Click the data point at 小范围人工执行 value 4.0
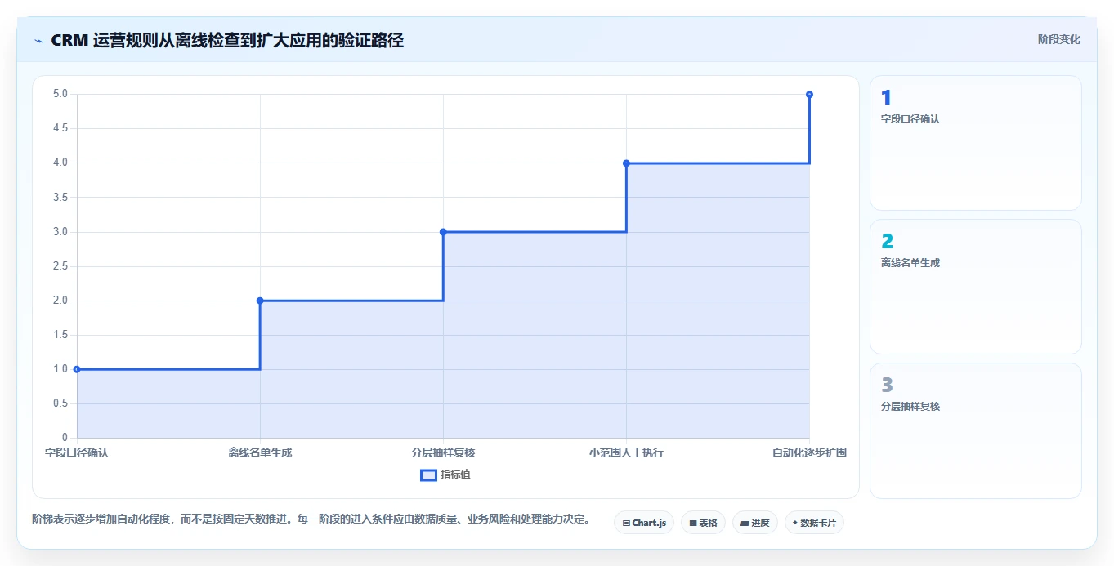Image resolution: width=1114 pixels, height=566 pixels. (x=626, y=163)
